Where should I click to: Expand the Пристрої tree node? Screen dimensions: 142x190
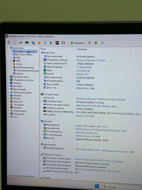(x=8, y=102)
